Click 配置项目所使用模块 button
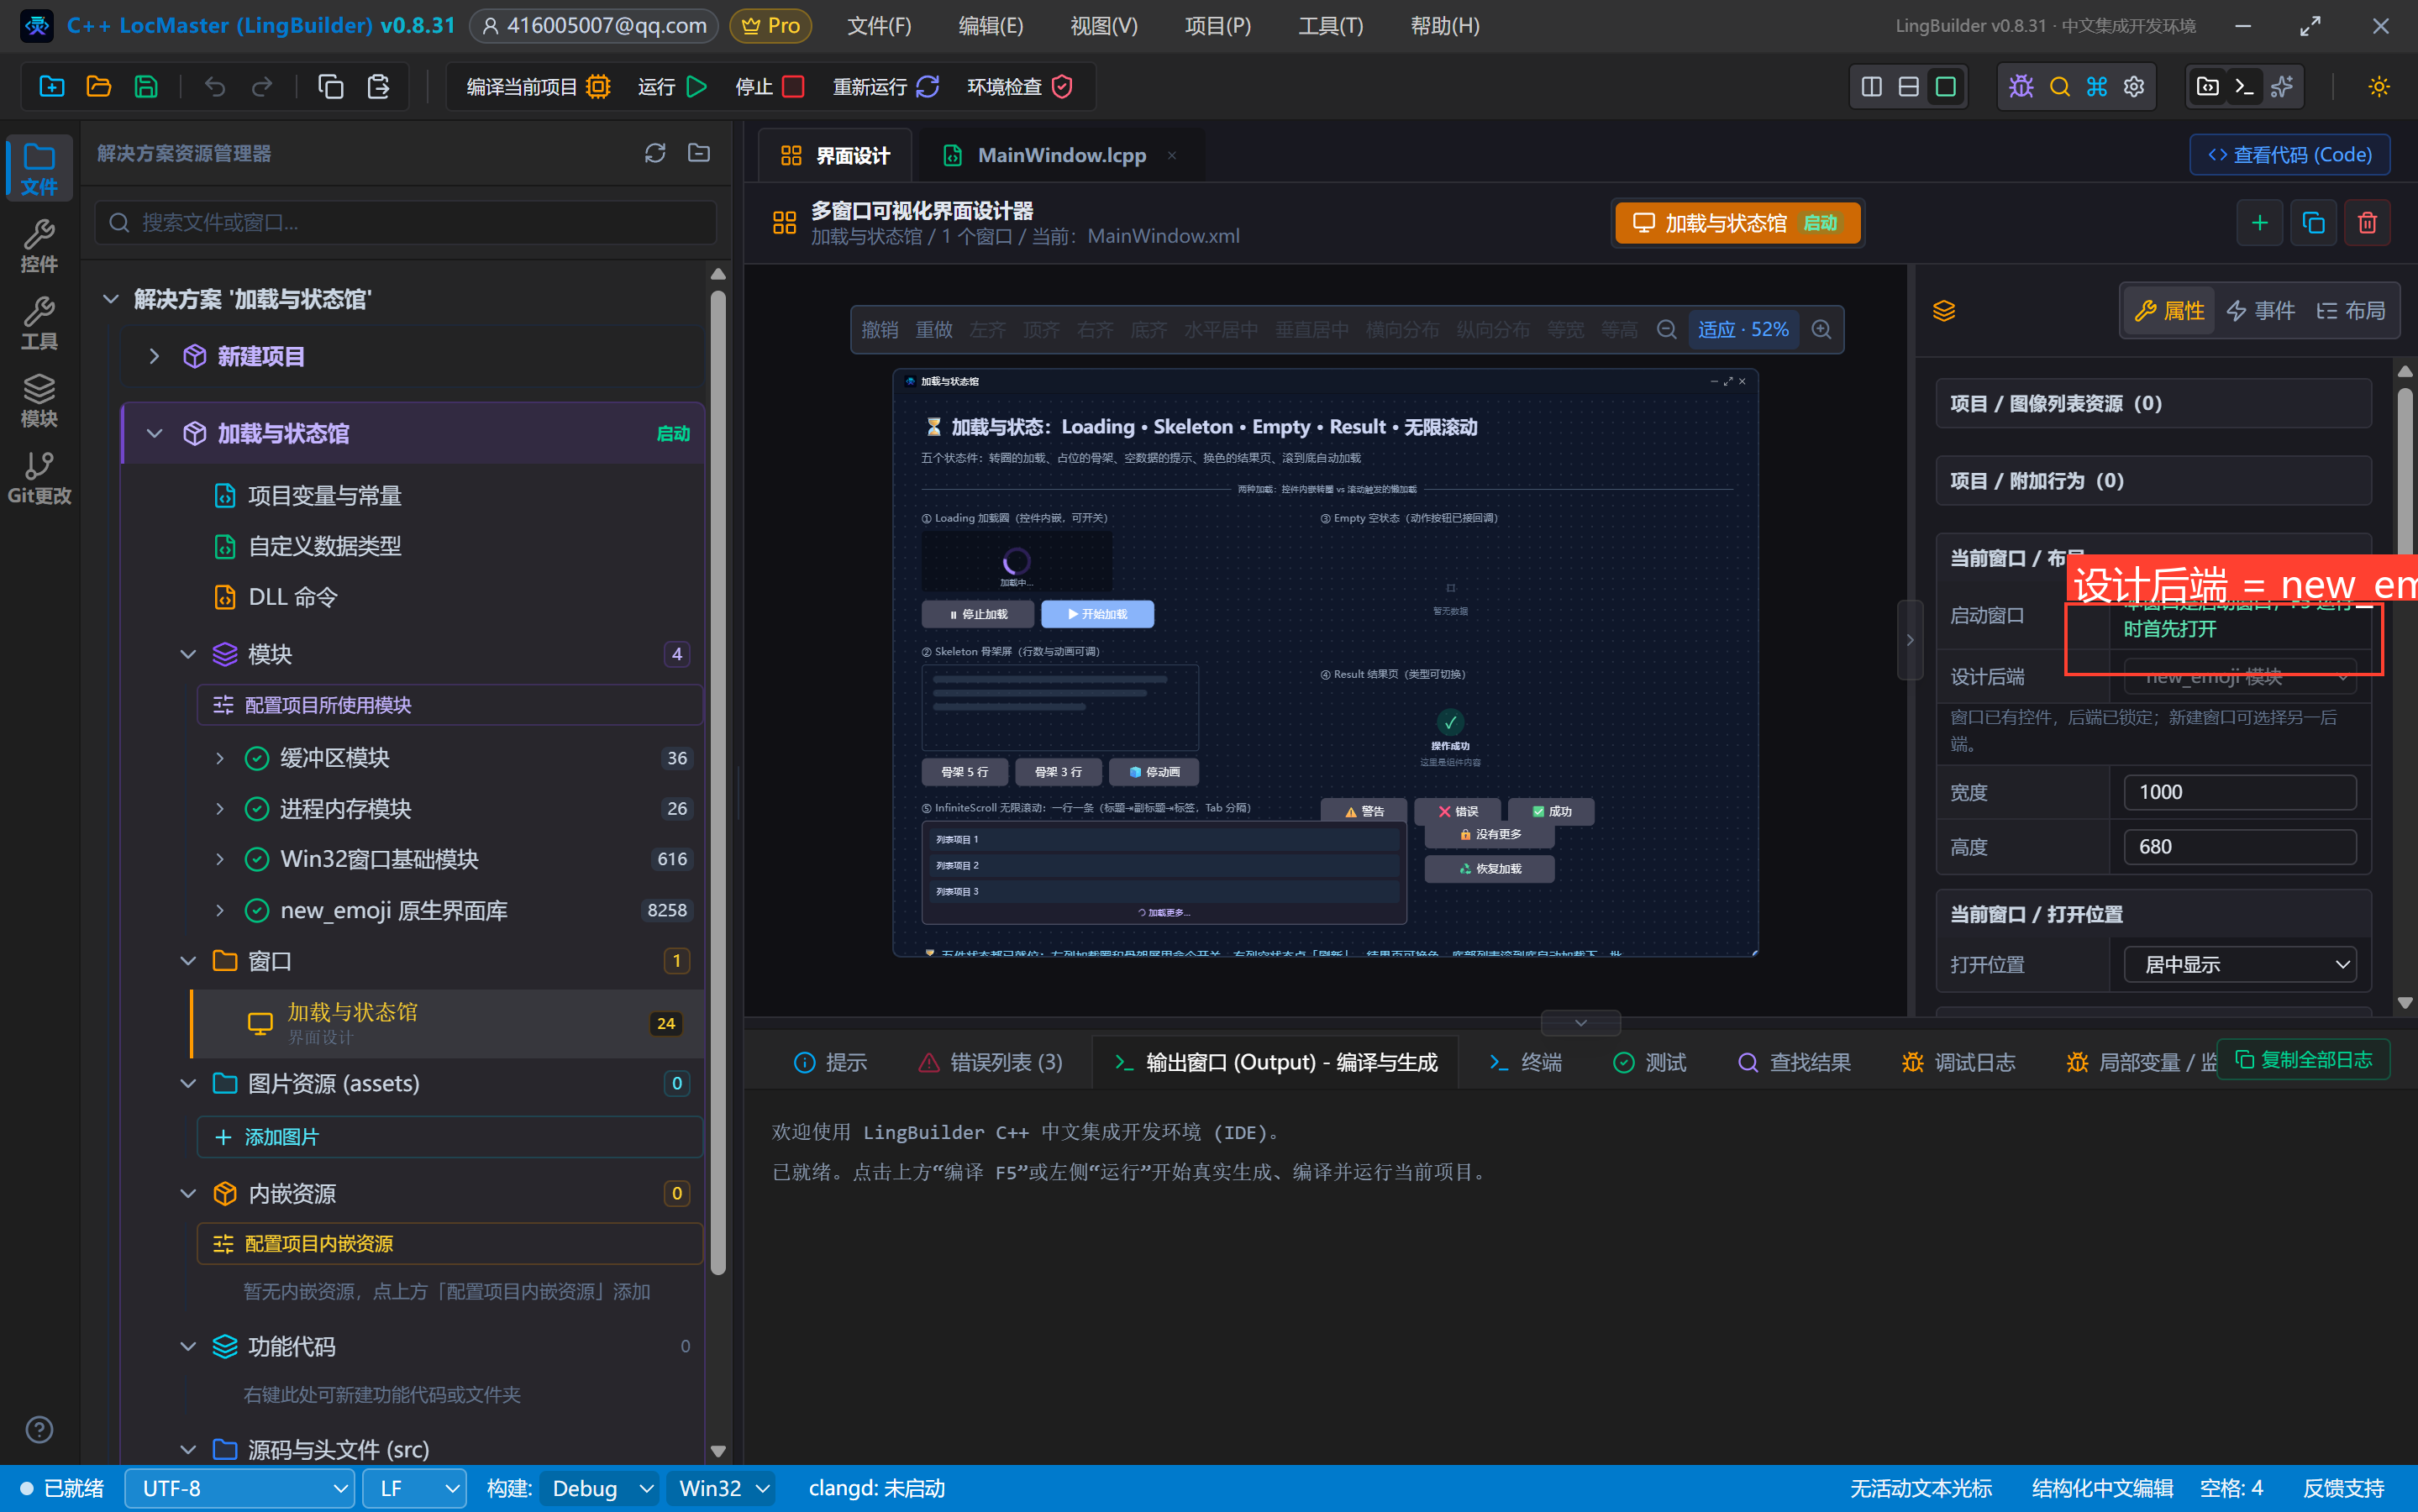This screenshot has height=1512, width=2418. pos(450,705)
